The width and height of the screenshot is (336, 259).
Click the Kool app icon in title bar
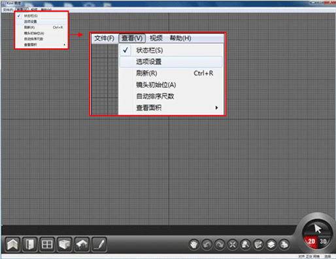click(x=3, y=3)
